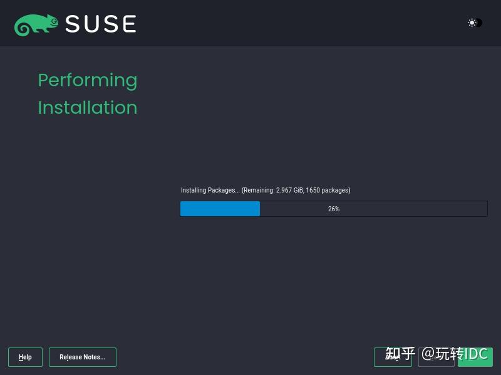Open Help
The height and width of the screenshot is (375, 501).
pyautogui.click(x=25, y=357)
